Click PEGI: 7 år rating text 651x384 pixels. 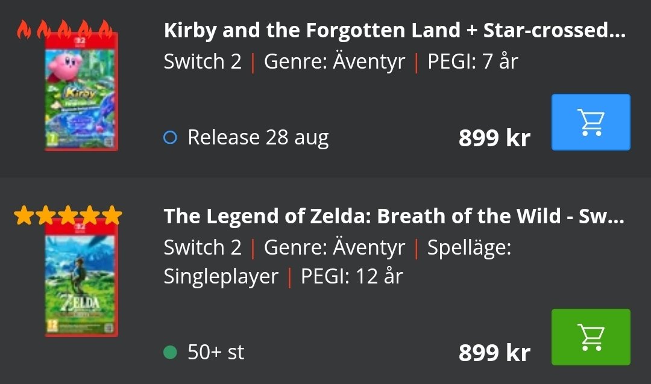(x=473, y=61)
